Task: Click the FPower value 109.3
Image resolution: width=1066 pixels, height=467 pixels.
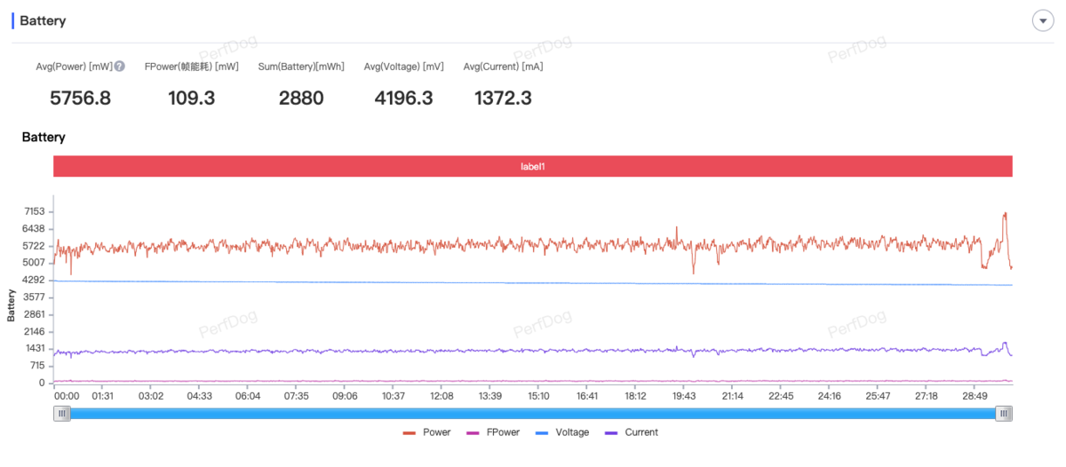Action: [x=191, y=98]
